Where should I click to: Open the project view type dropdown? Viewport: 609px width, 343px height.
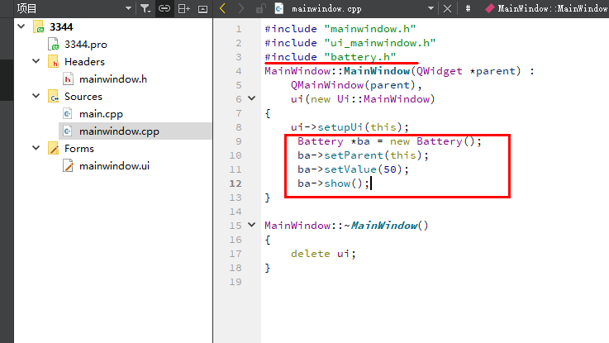[127, 8]
